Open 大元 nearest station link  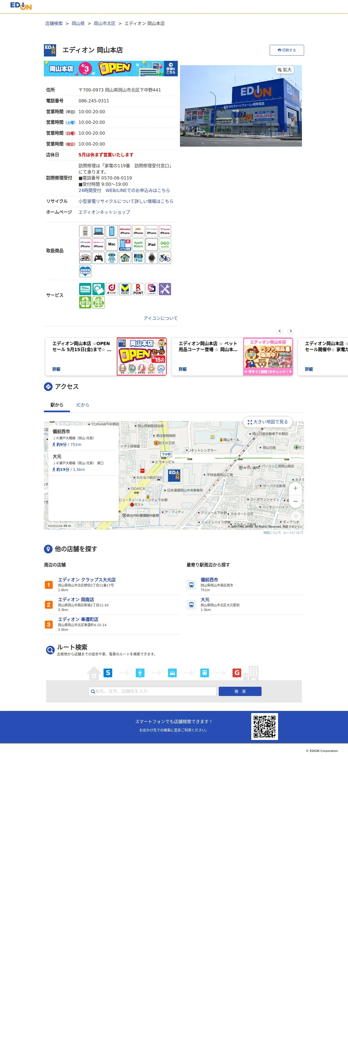pyautogui.click(x=205, y=599)
